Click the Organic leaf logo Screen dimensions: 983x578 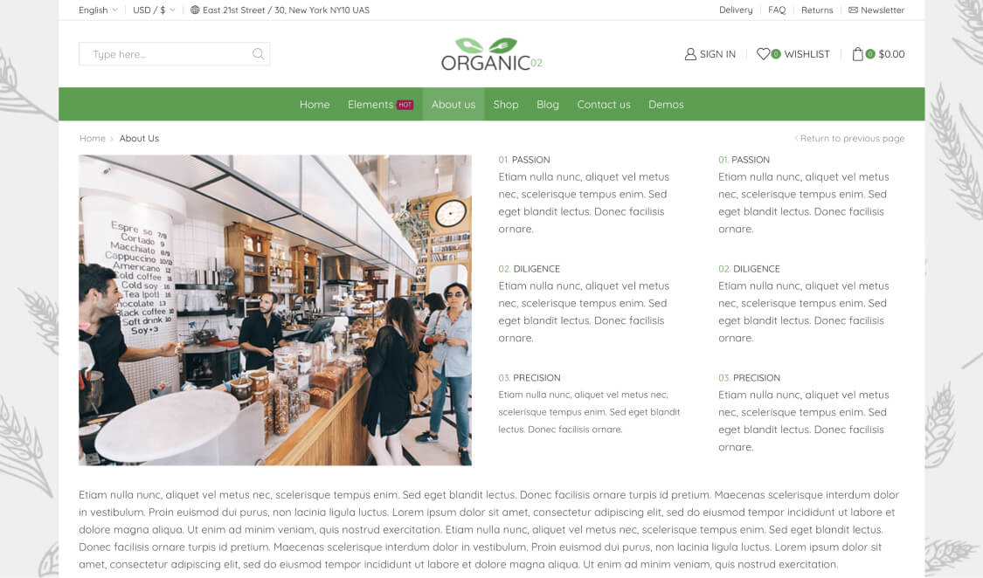click(491, 54)
